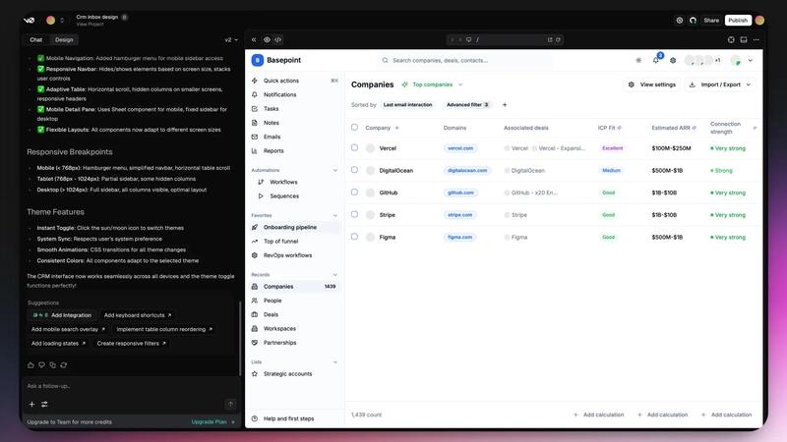Thumbs up the chat response
Viewport: 787px width, 442px height.
tap(30, 364)
